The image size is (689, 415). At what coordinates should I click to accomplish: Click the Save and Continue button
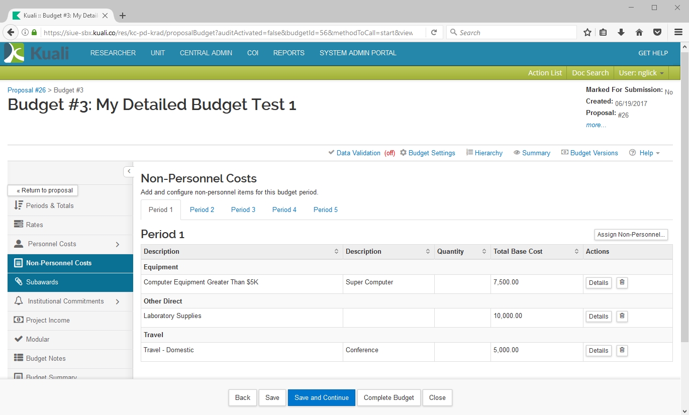tap(322, 397)
